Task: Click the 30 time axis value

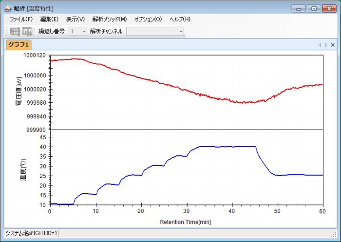Action: pos(187,211)
